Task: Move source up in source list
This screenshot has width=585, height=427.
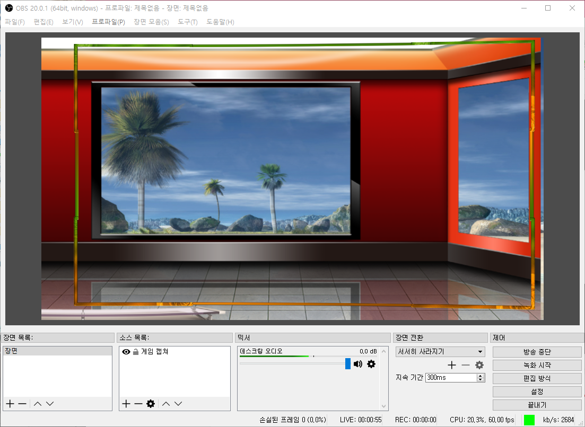Action: coord(166,404)
